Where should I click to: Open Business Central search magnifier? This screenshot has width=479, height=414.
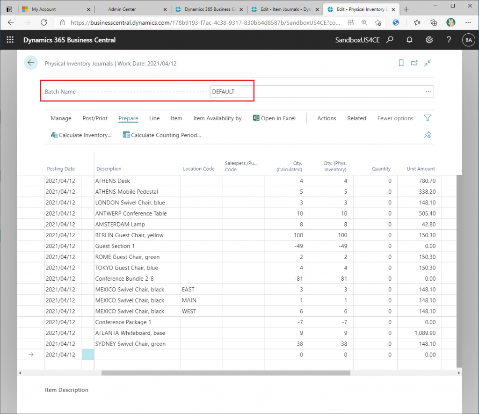[390, 40]
